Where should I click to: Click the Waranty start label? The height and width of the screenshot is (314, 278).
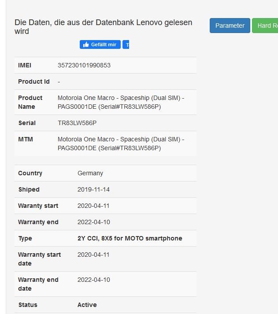coord(38,206)
